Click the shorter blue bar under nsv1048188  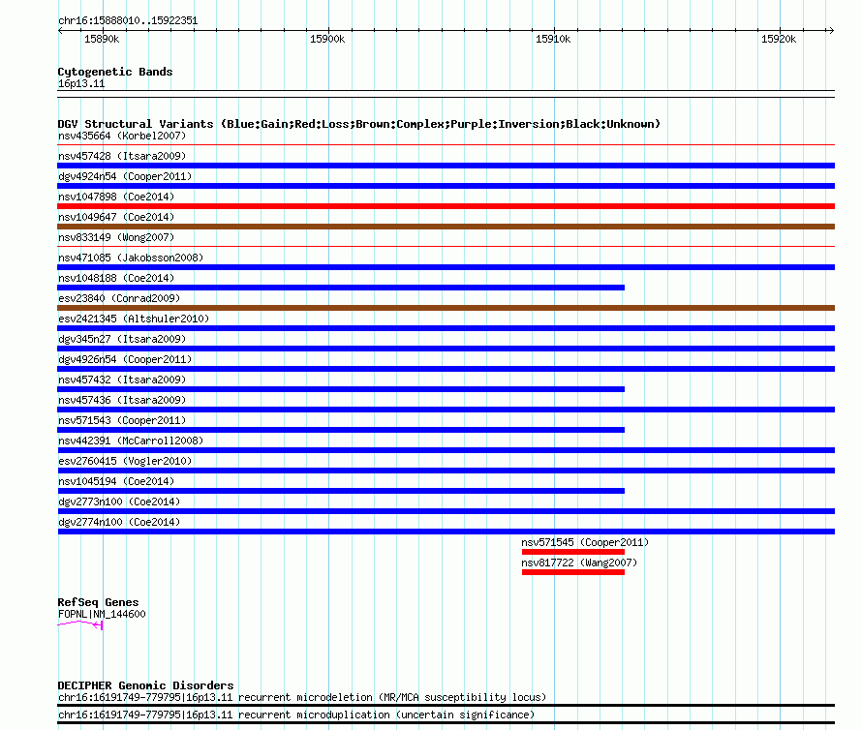tap(341, 288)
